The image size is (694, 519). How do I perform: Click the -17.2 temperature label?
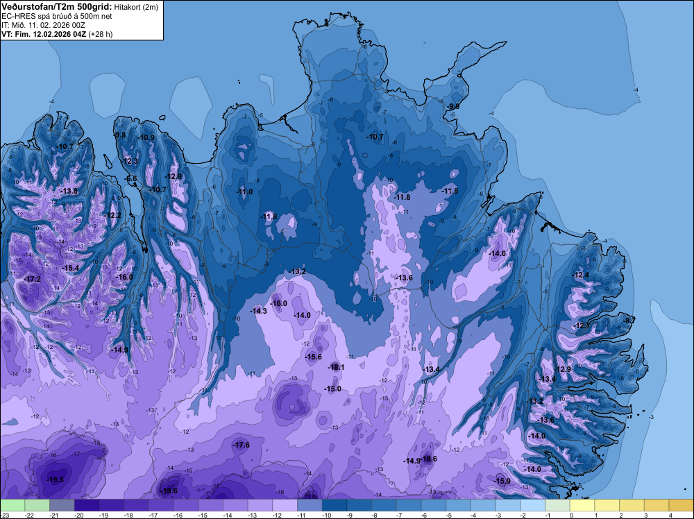[32, 279]
